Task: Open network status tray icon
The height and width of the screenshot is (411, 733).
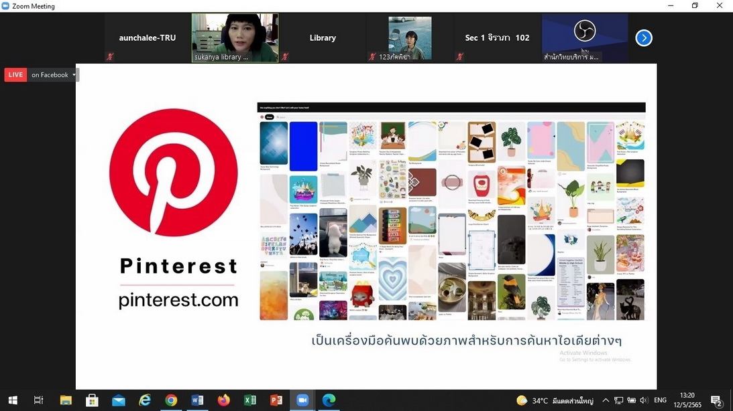Action: (x=618, y=400)
